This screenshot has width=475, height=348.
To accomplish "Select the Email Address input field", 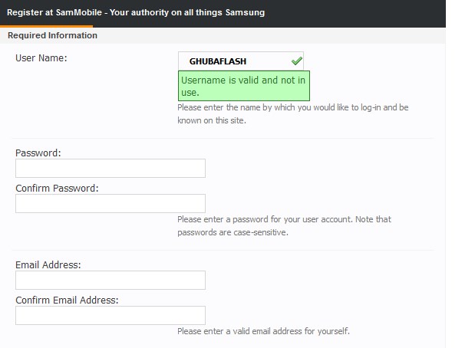I will tap(111, 280).
